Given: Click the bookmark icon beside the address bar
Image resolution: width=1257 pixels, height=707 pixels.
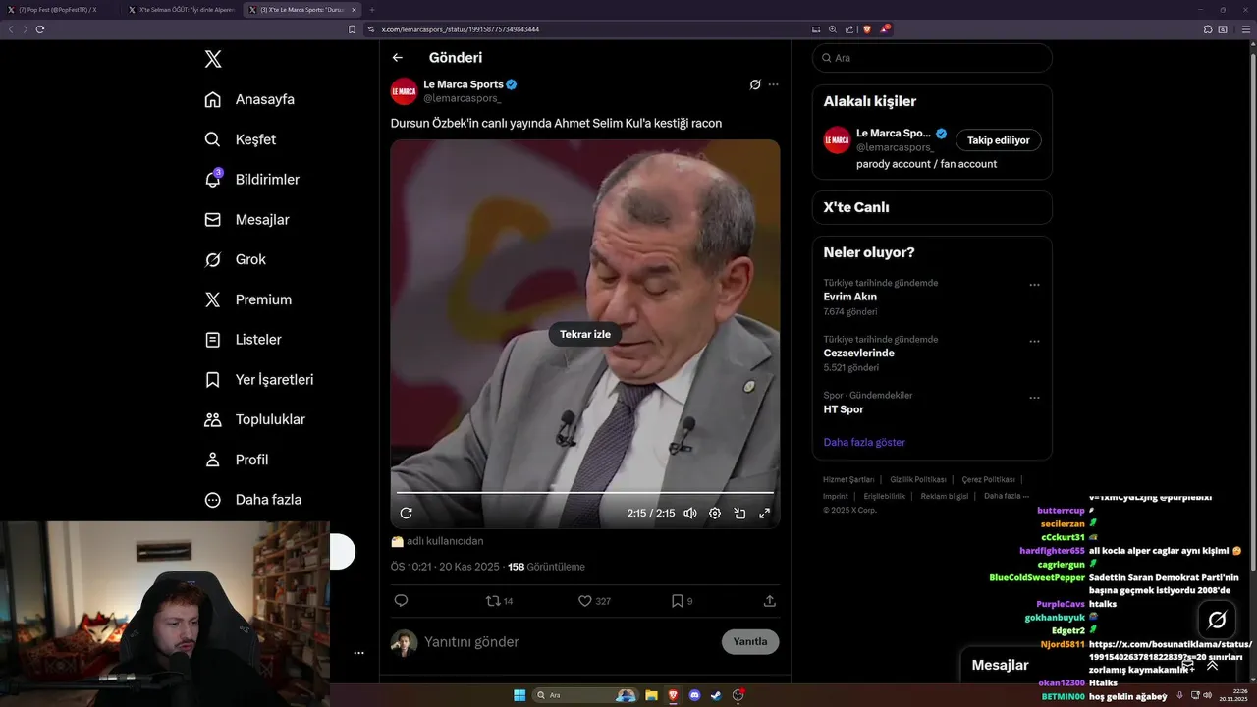Looking at the screenshot, I should (353, 29).
